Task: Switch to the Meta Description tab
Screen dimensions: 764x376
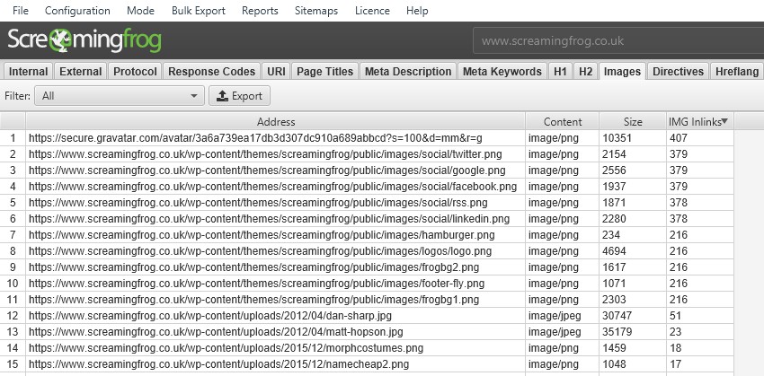Action: pos(408,72)
